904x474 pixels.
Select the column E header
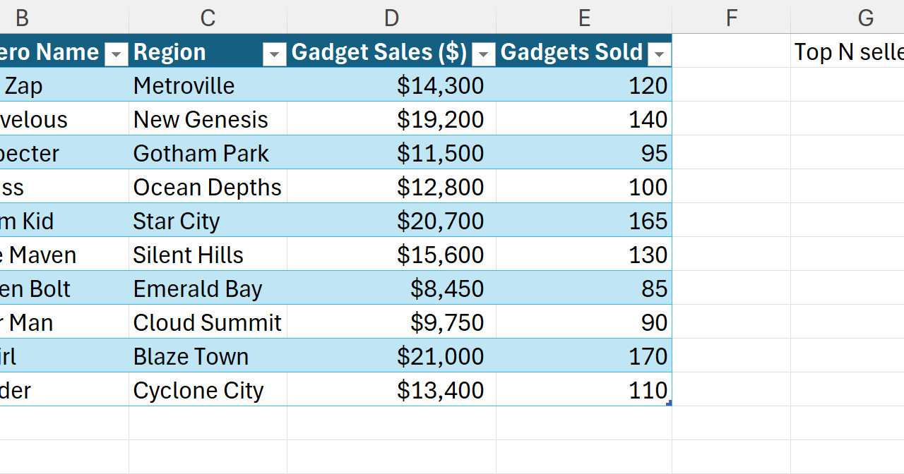tap(584, 18)
